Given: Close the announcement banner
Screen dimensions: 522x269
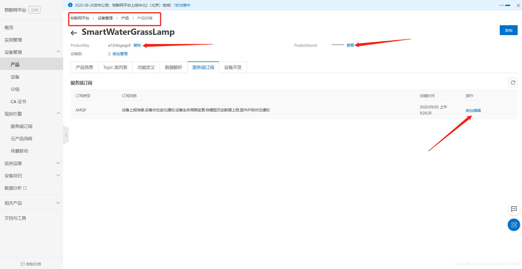Looking at the screenshot, I should click(x=518, y=5).
